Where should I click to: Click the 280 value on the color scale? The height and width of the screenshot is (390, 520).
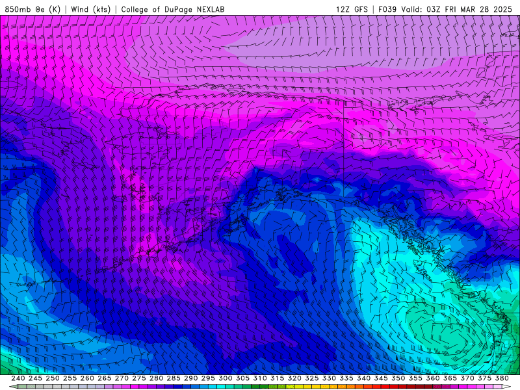coord(156,378)
